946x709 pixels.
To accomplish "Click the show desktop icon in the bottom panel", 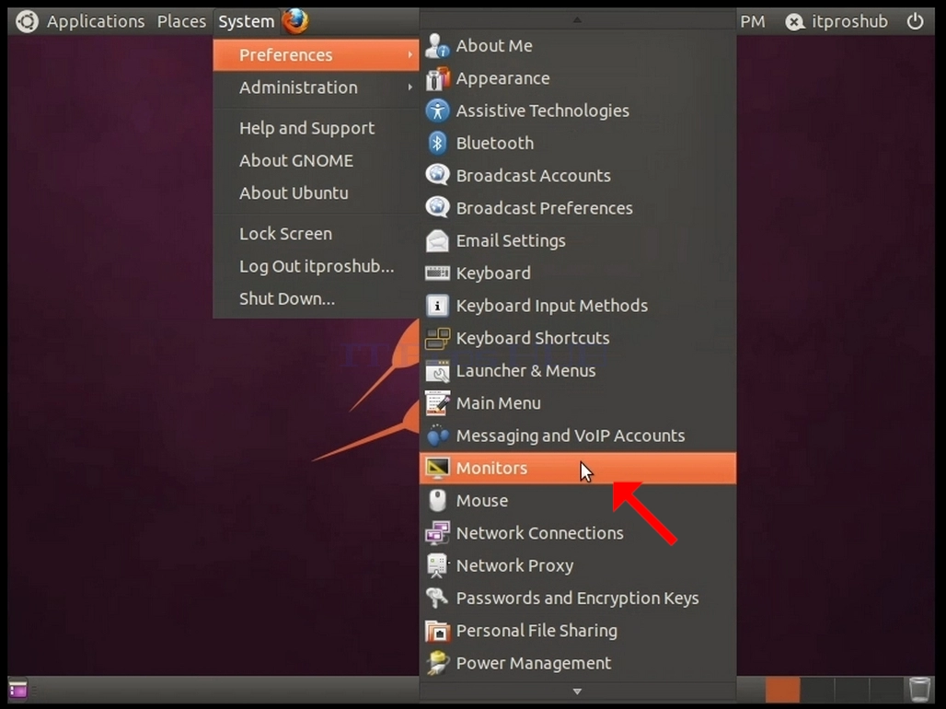I will [17, 689].
